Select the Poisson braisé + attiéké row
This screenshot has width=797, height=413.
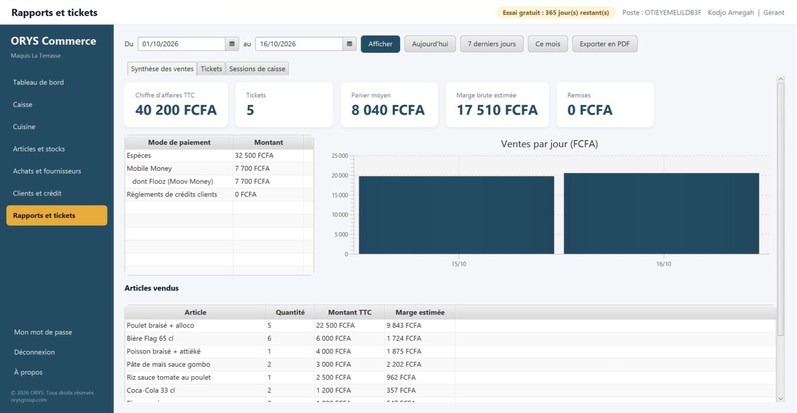click(450, 351)
